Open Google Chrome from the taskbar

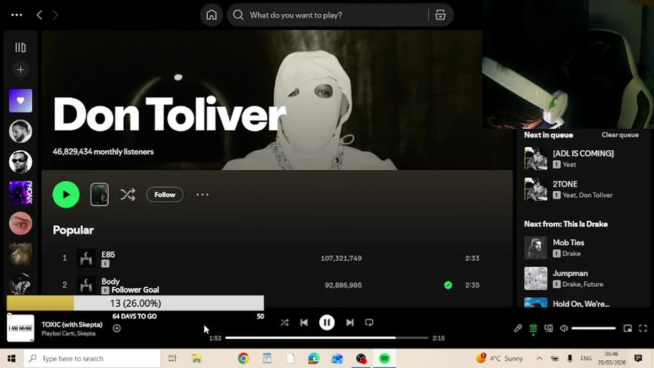[243, 358]
